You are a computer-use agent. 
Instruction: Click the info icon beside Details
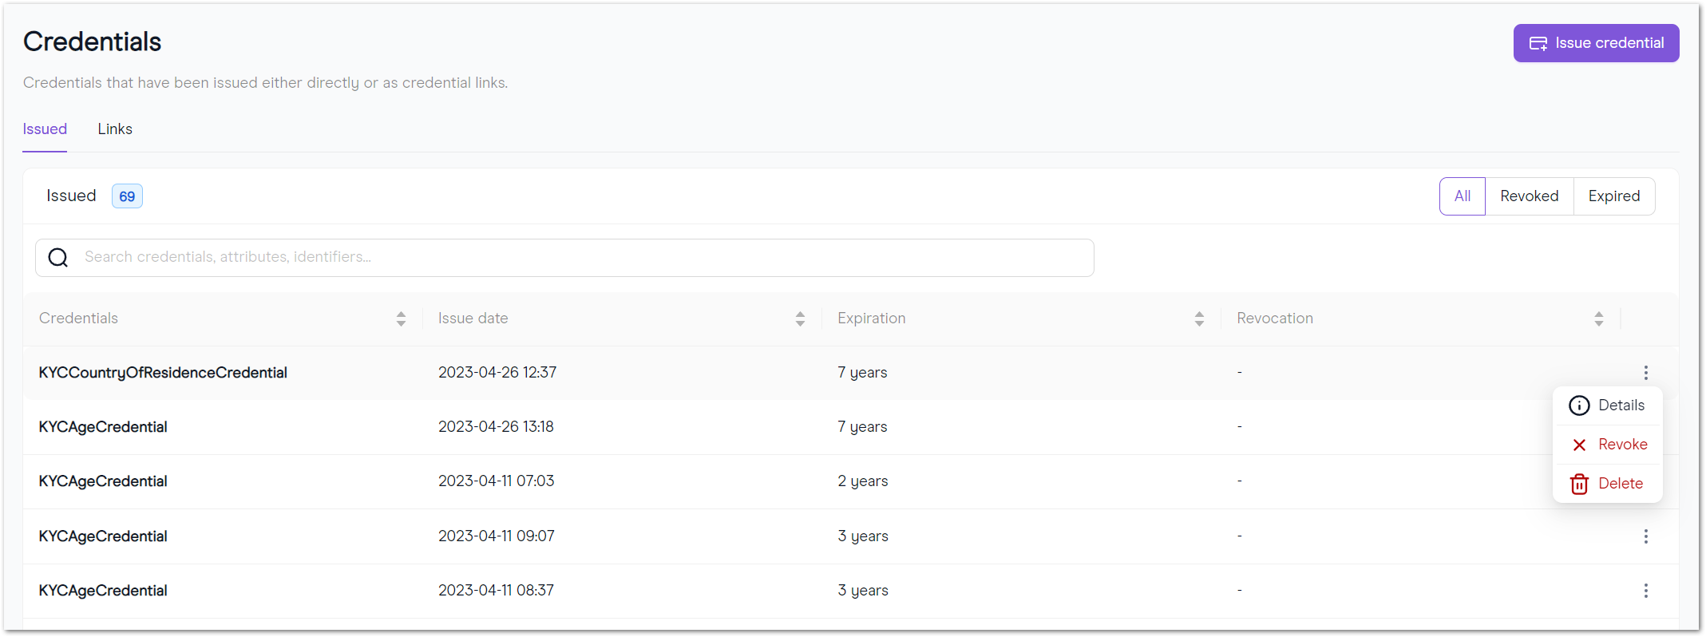[x=1579, y=406]
